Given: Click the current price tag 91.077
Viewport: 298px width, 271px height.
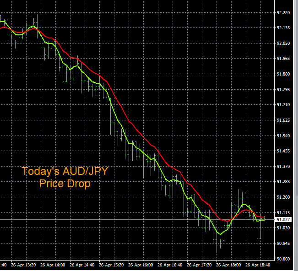Looking at the screenshot, I should [x=284, y=220].
